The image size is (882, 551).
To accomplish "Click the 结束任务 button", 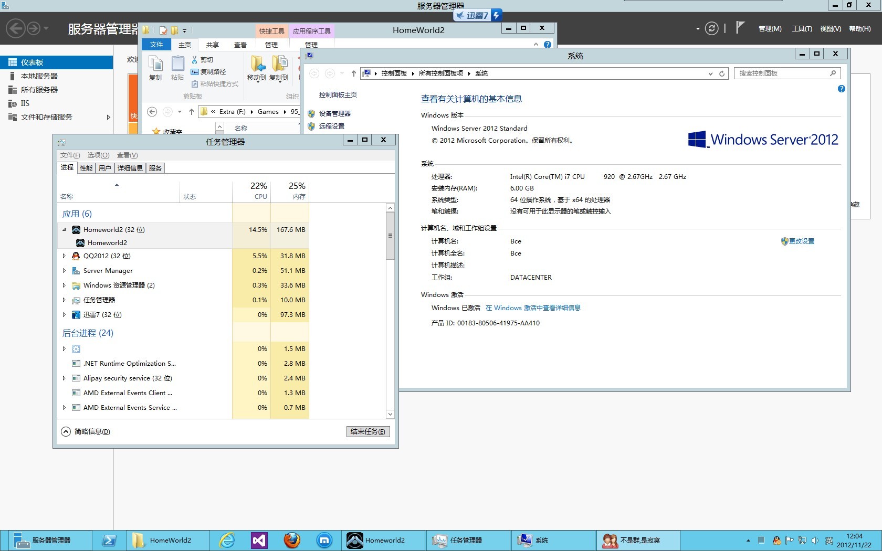I will pos(368,431).
